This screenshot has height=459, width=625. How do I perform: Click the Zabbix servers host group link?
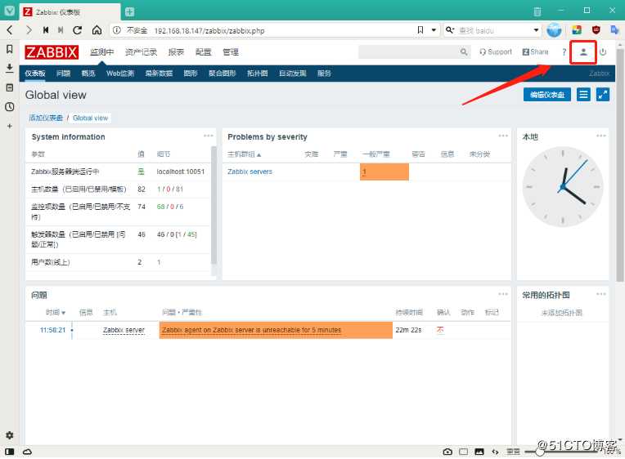(x=250, y=172)
